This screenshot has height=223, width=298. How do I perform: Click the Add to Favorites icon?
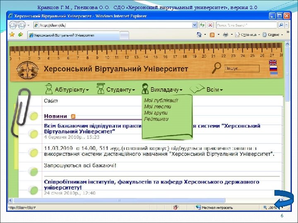click(x=20, y=35)
